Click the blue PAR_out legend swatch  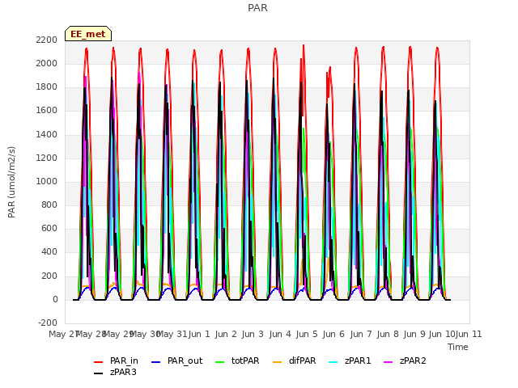[155, 362]
